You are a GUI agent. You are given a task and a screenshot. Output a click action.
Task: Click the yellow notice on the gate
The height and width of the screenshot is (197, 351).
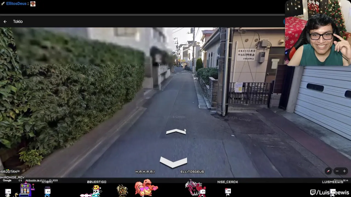239,88
